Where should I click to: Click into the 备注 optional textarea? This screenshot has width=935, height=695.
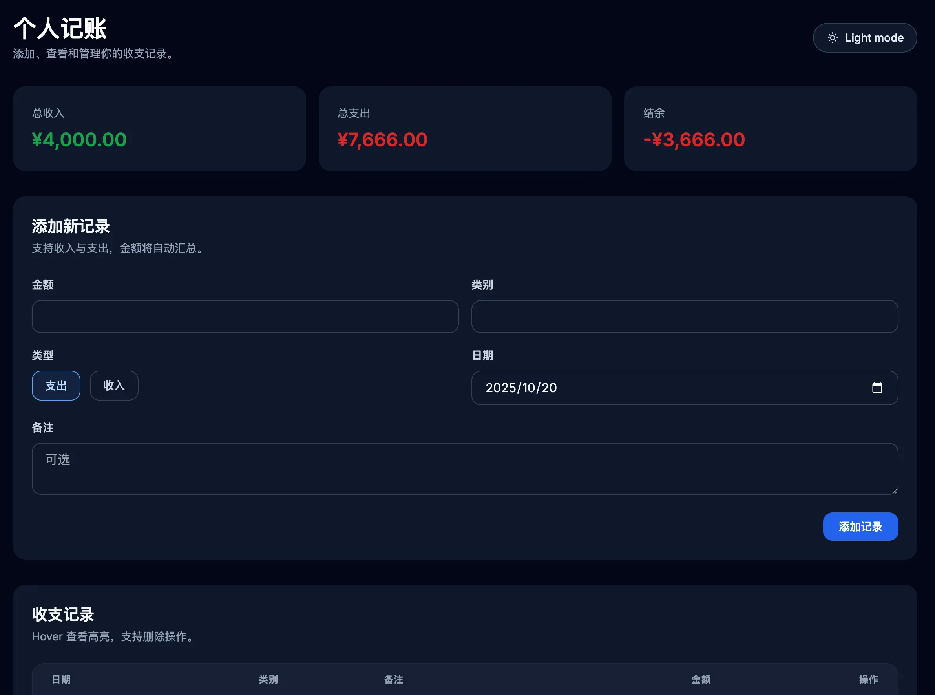click(x=465, y=468)
